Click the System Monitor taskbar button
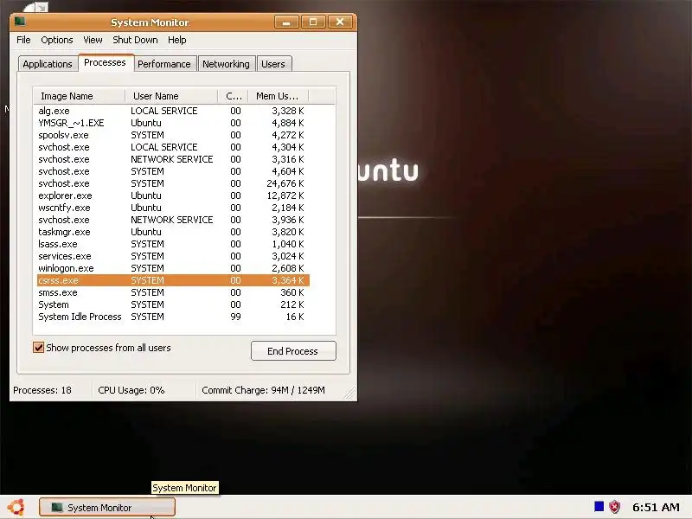 (x=107, y=508)
